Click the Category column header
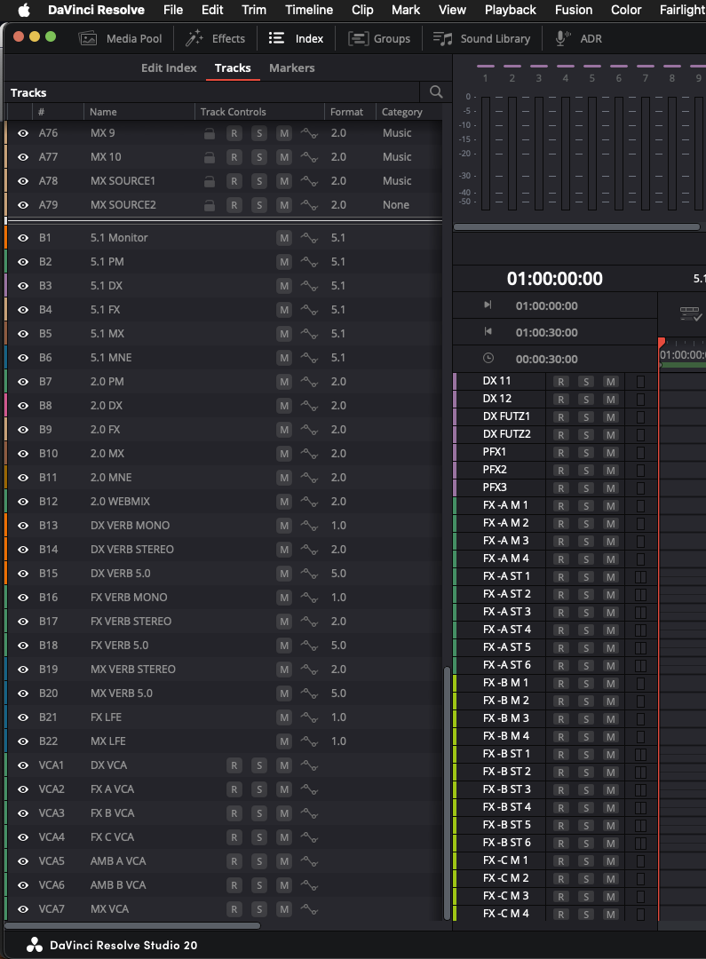 click(x=409, y=112)
